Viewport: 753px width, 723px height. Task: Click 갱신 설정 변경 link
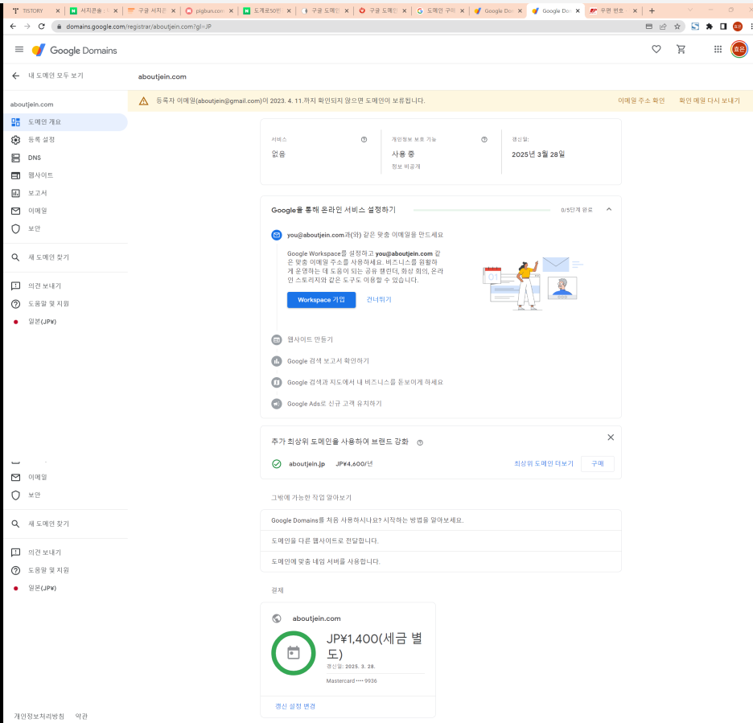coord(295,706)
